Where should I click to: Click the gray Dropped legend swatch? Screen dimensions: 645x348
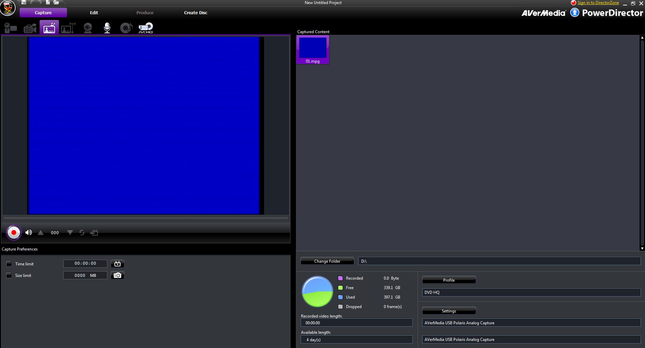click(341, 307)
